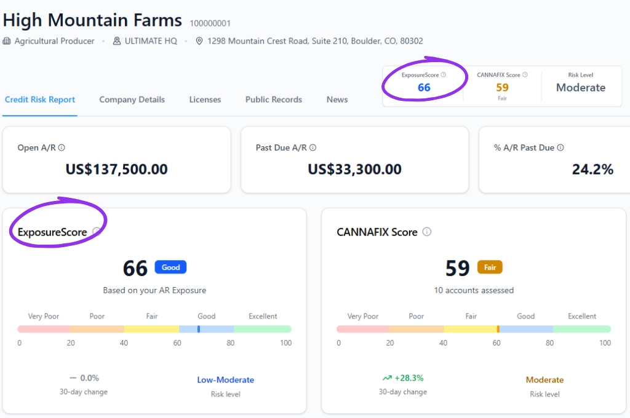Click info icon in top CANNAFIX Score summary
630x418 pixels.
coord(525,74)
